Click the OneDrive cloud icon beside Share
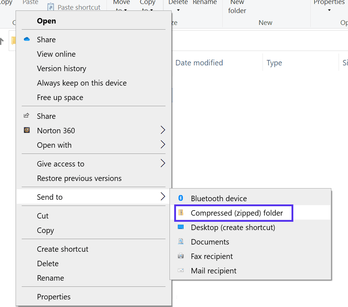348x307 pixels. 26,39
